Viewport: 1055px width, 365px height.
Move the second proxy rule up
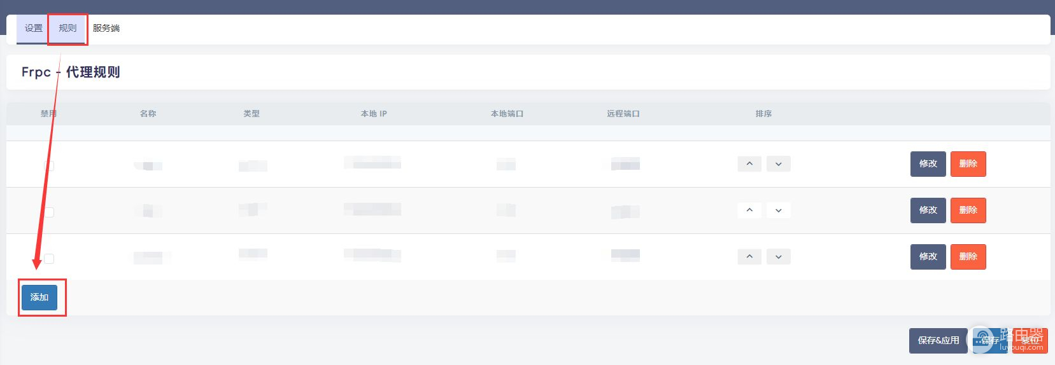coord(749,210)
